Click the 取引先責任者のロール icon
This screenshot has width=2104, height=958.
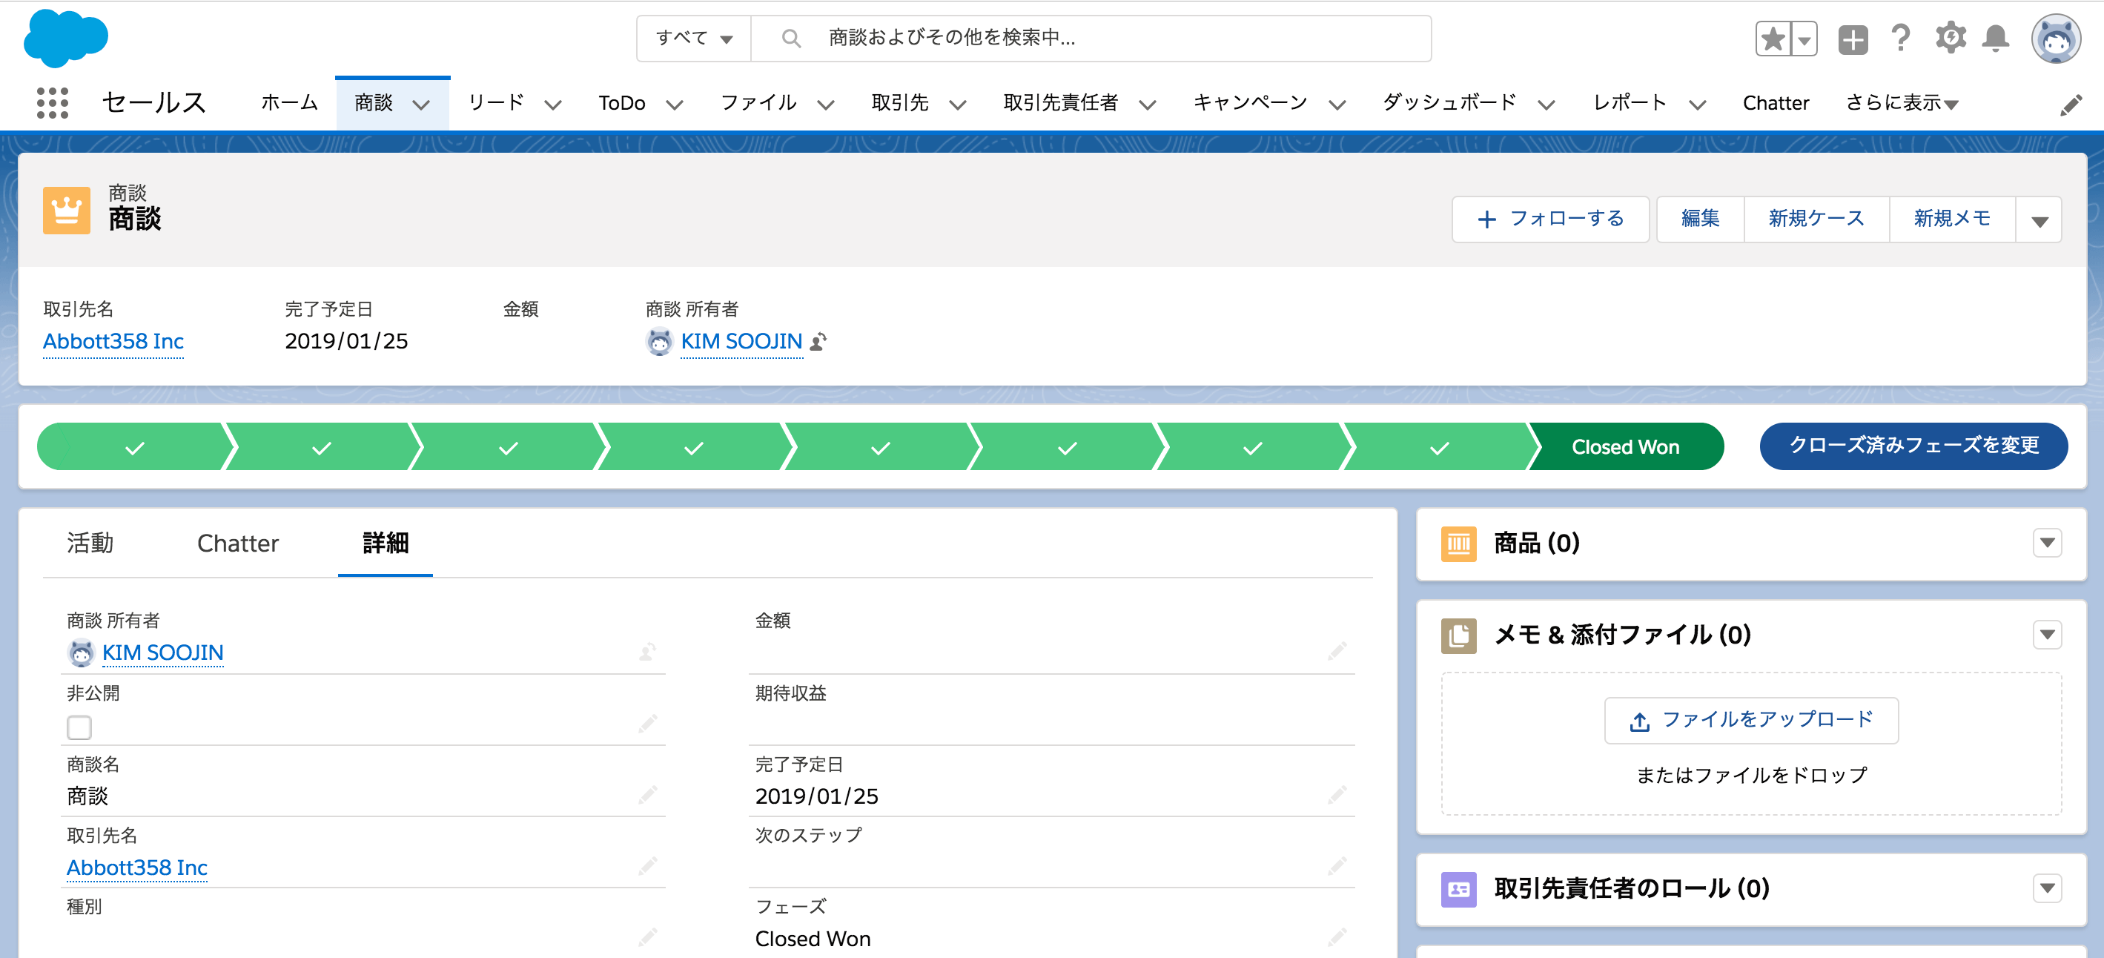click(1459, 889)
